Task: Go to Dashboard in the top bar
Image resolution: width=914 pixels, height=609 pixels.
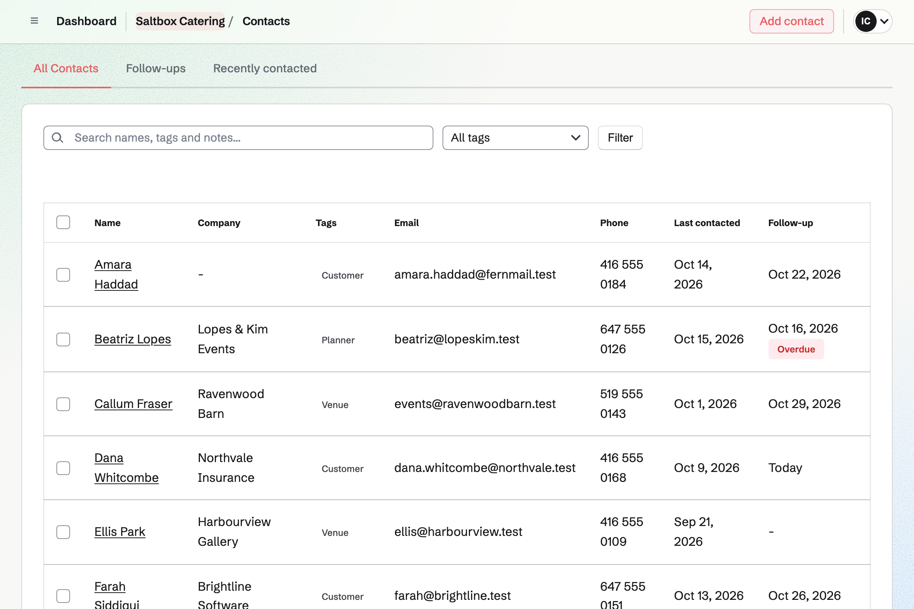Action: pos(86,21)
